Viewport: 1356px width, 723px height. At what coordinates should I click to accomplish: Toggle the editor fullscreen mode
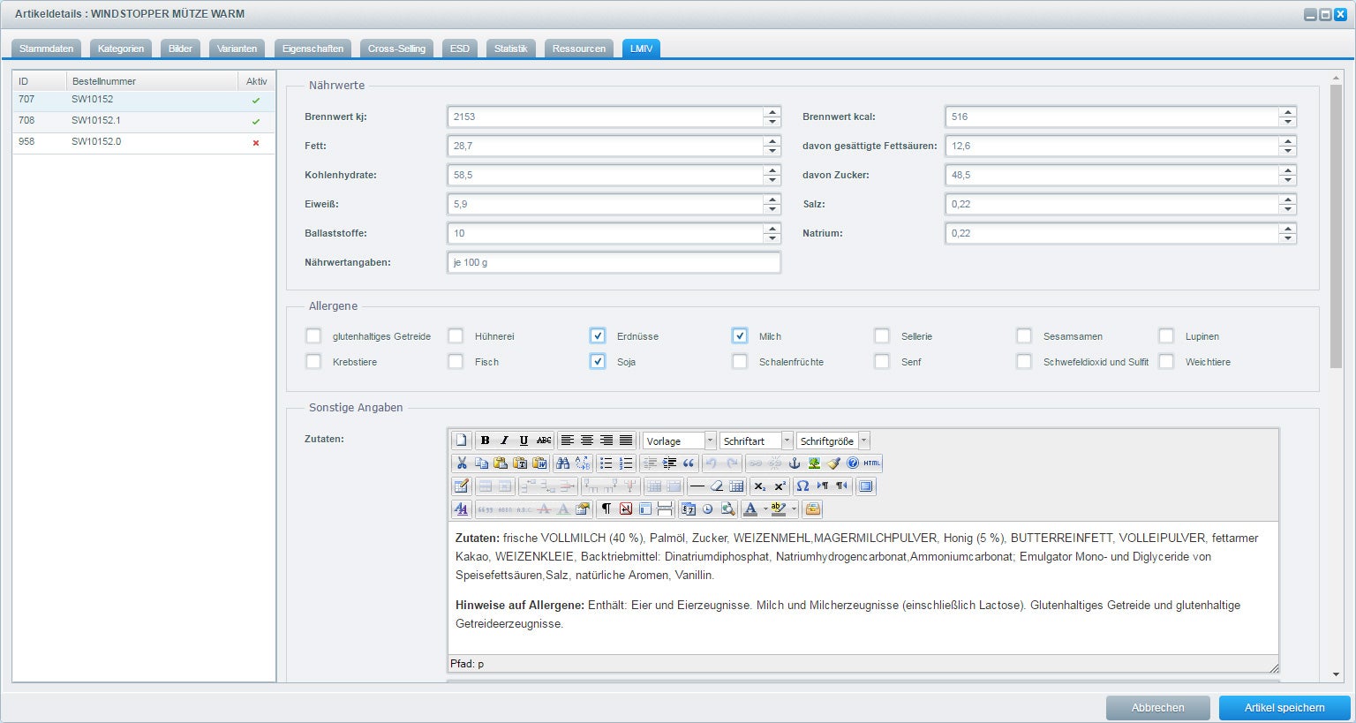pyautogui.click(x=866, y=486)
